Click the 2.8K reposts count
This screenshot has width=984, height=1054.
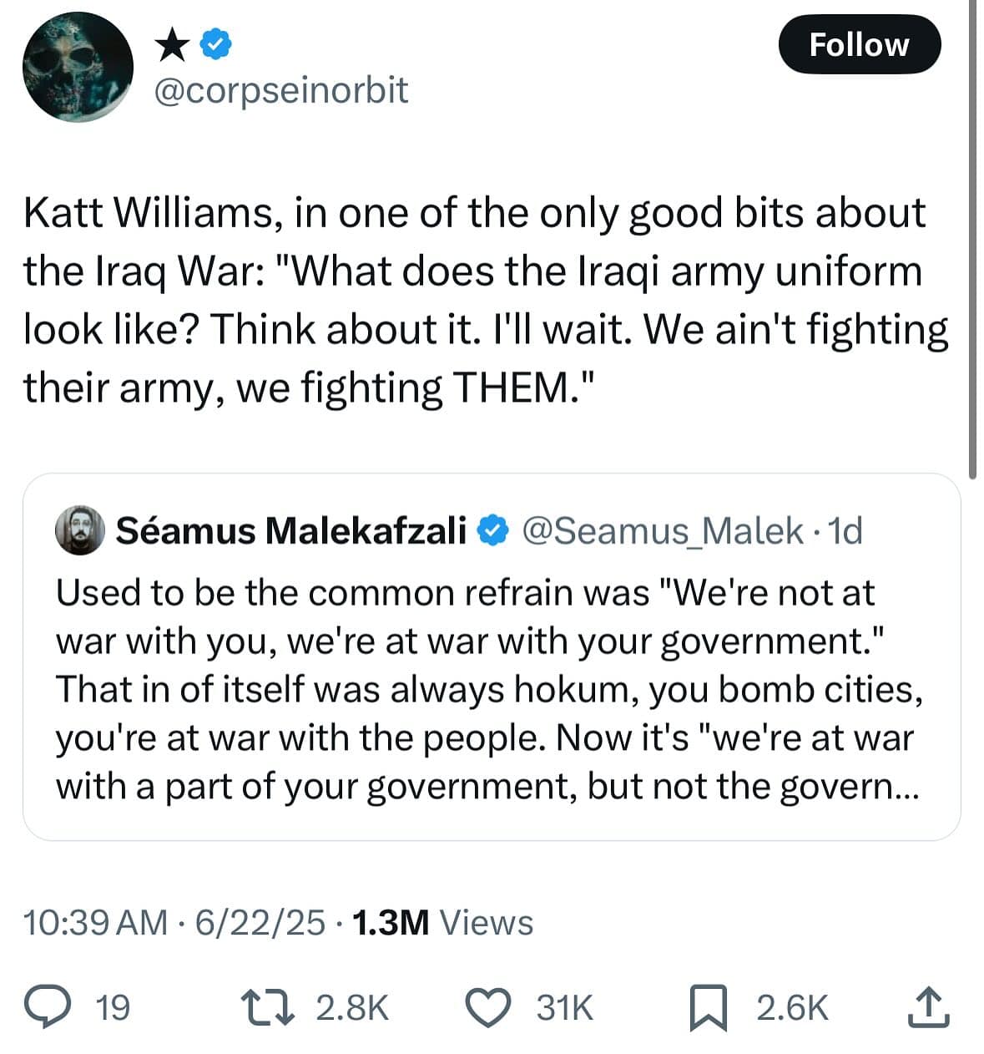tap(351, 1008)
